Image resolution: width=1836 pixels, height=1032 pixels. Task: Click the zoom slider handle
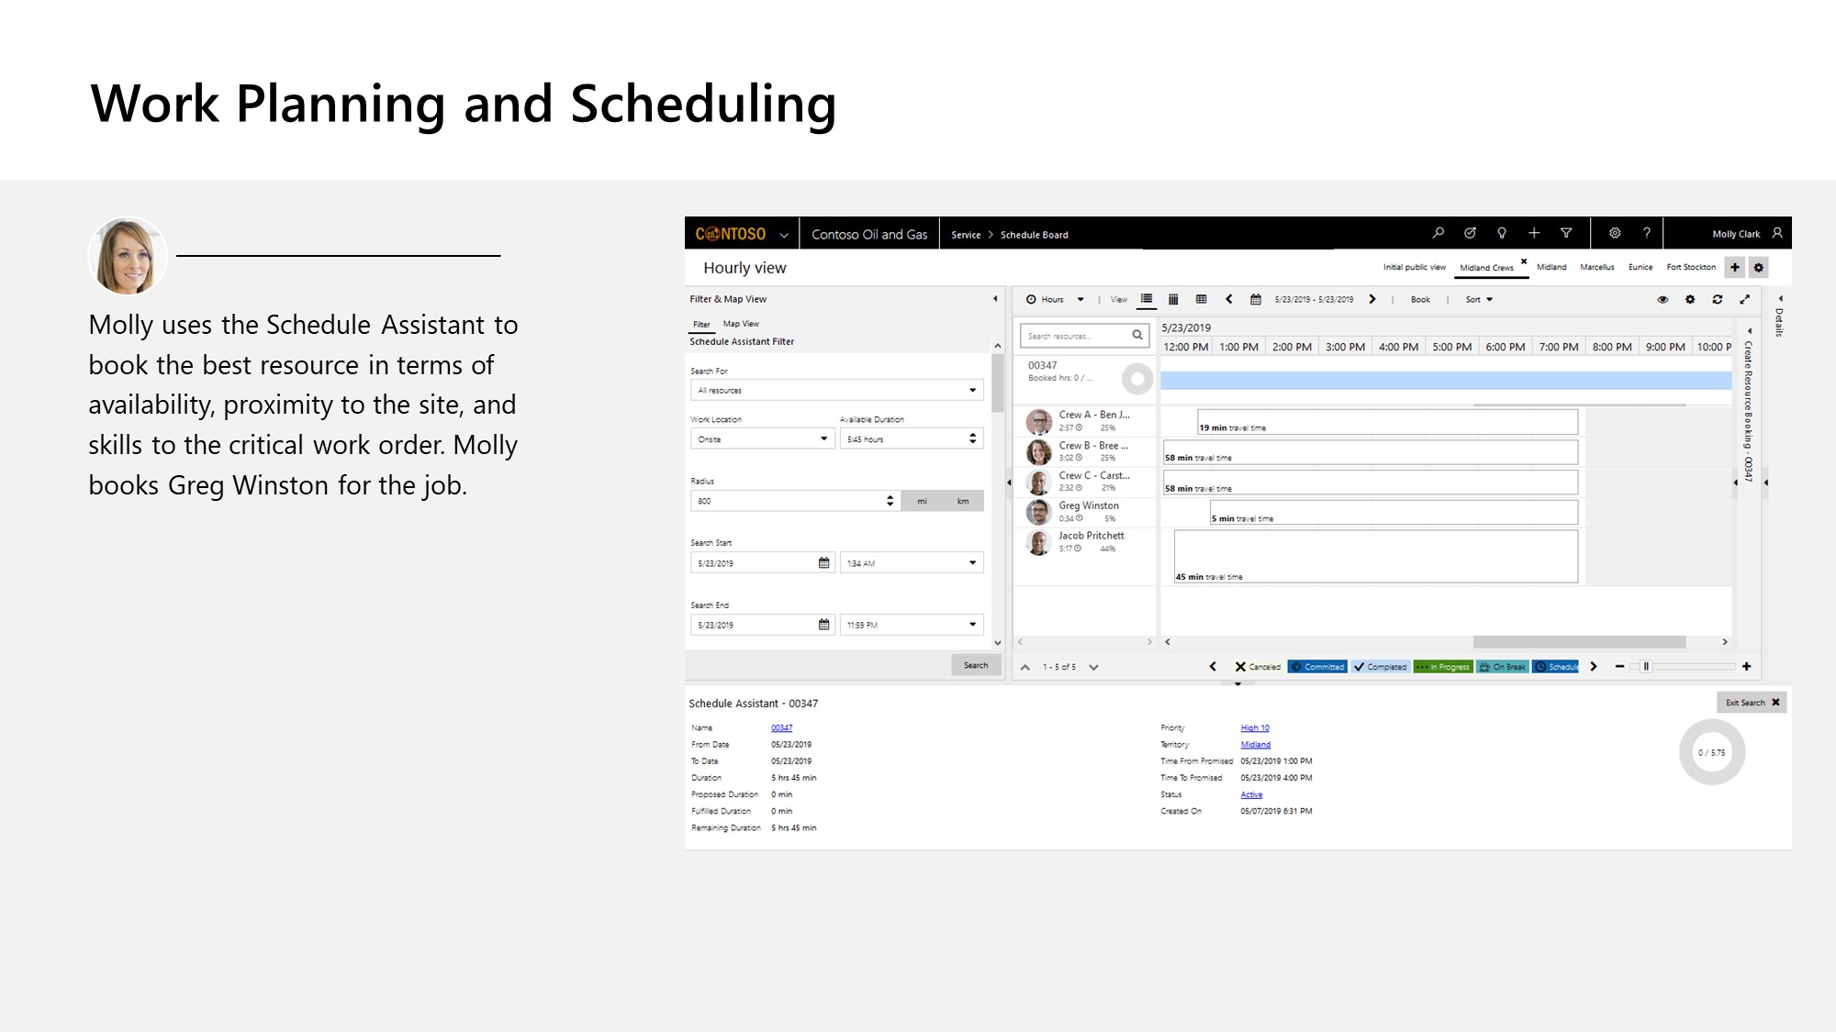(1646, 667)
